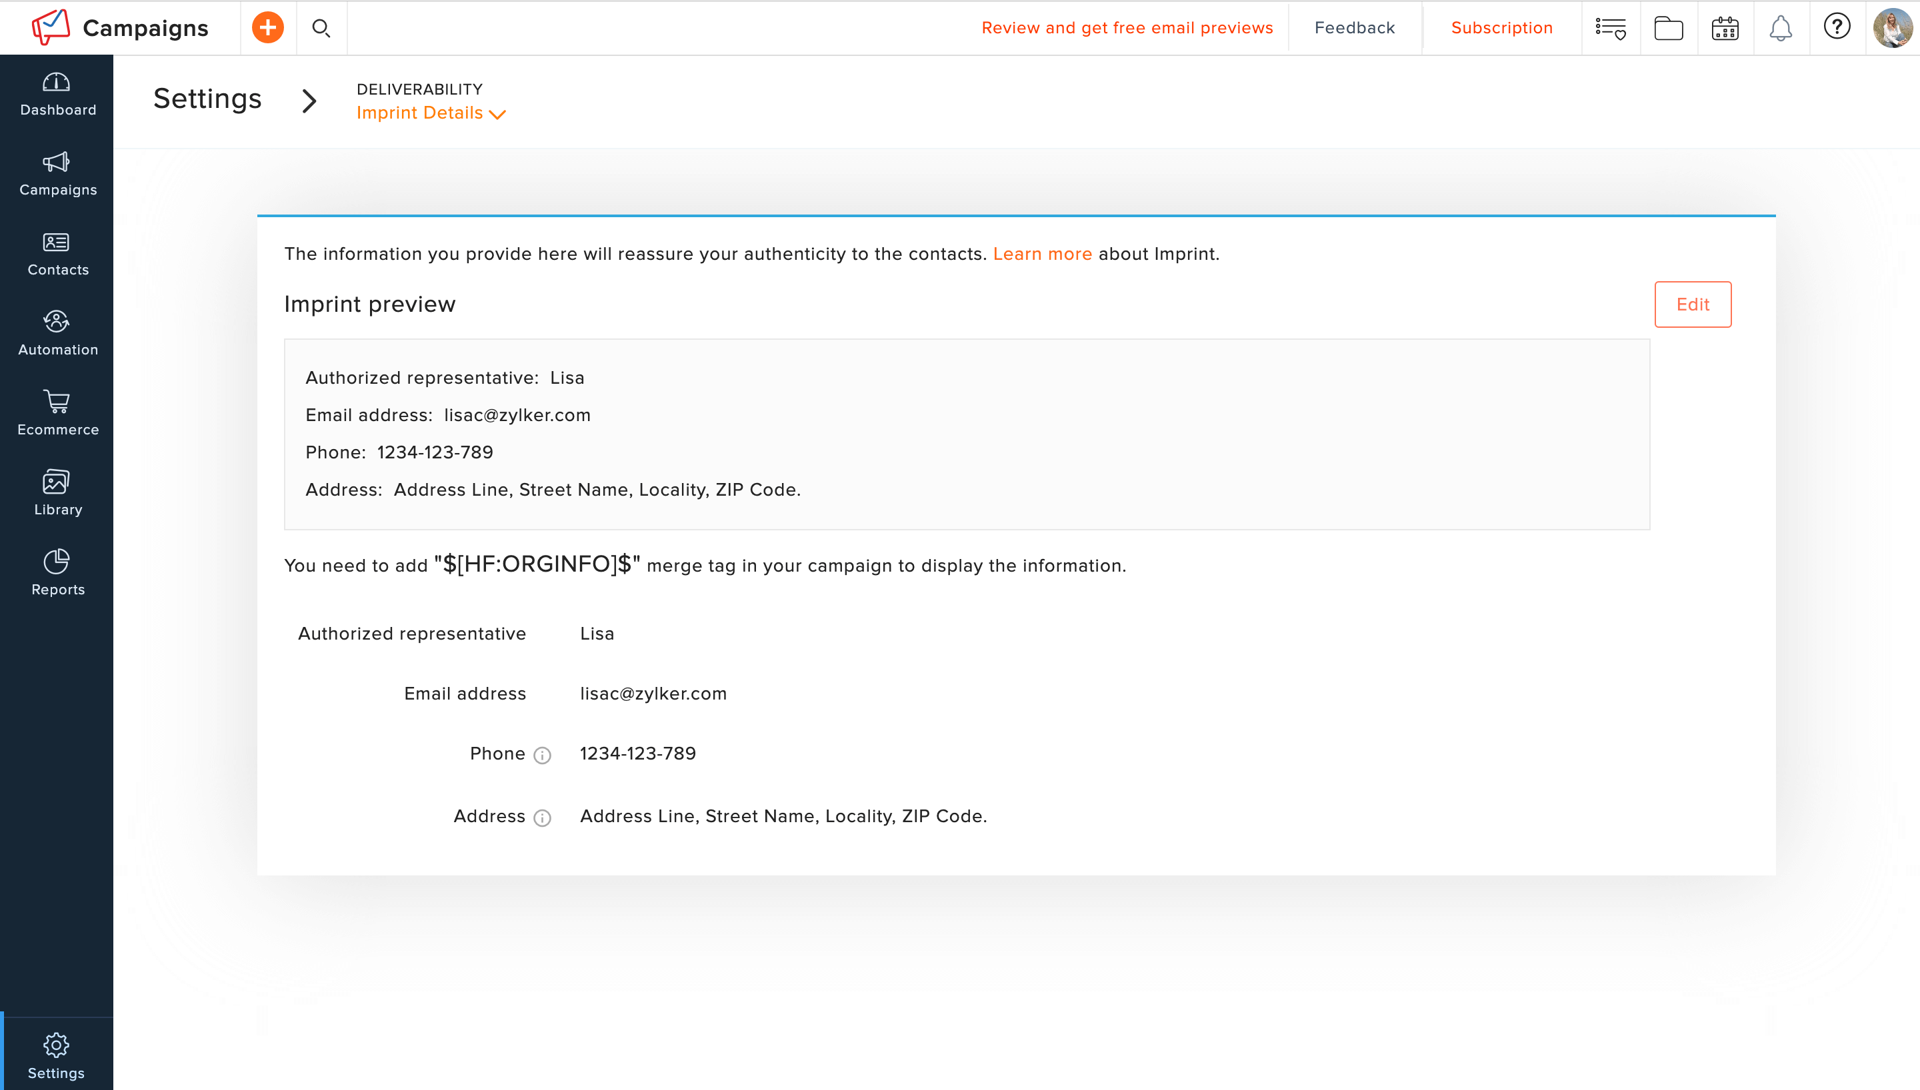This screenshot has height=1090, width=1920.
Task: Click the preview phone 1234-123-789
Action: [435, 452]
